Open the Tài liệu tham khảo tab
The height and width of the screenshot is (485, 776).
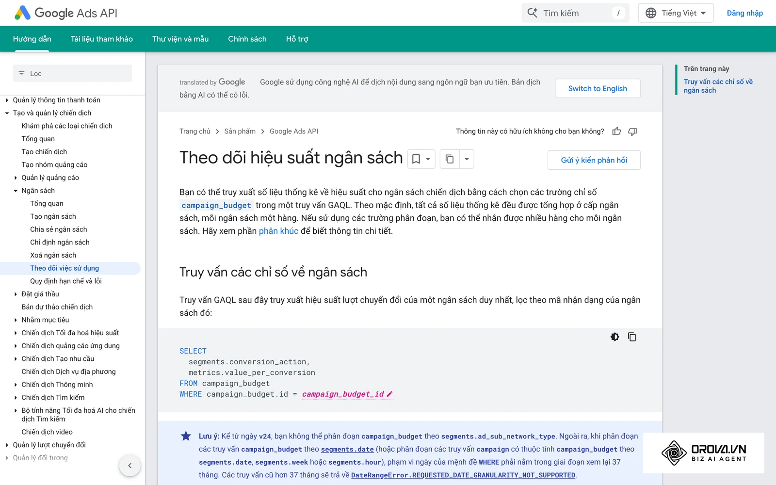point(102,39)
